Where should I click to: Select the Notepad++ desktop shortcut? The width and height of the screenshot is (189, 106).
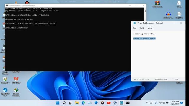coord(5,80)
